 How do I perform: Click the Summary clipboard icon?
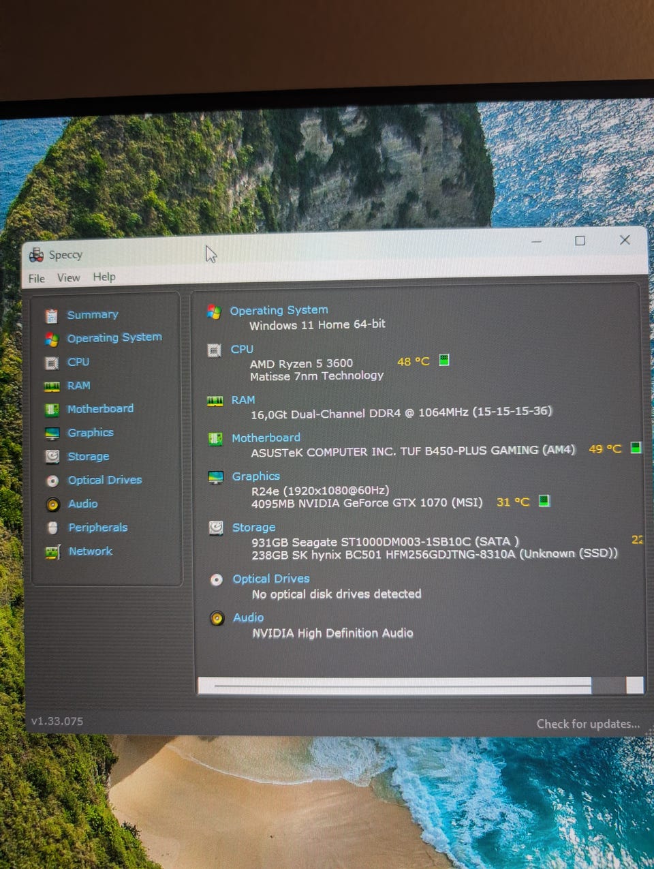(52, 316)
